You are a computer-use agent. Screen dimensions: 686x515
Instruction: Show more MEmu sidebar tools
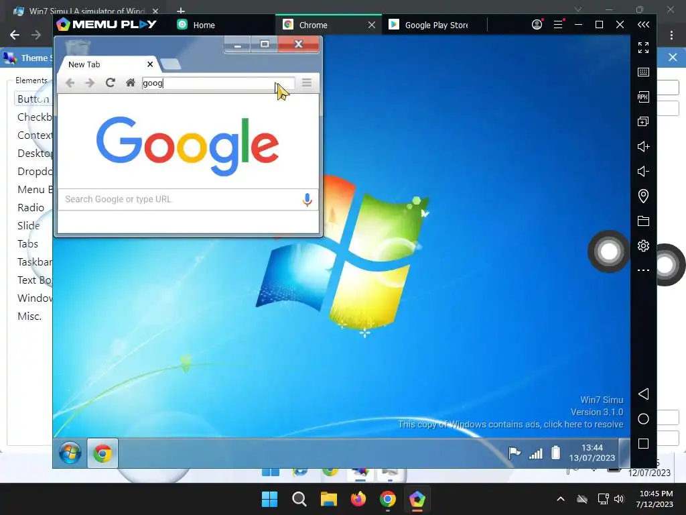(643, 270)
